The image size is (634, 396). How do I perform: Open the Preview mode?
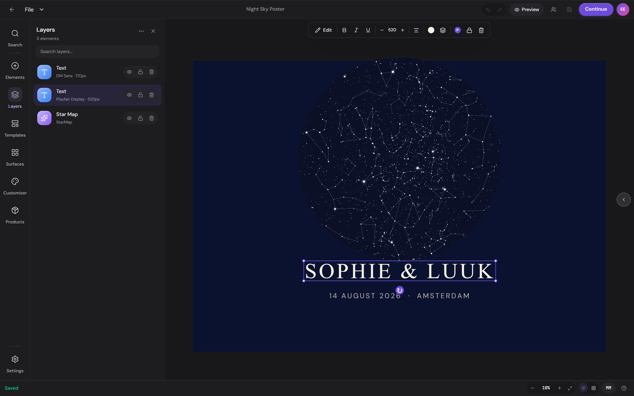(x=527, y=10)
